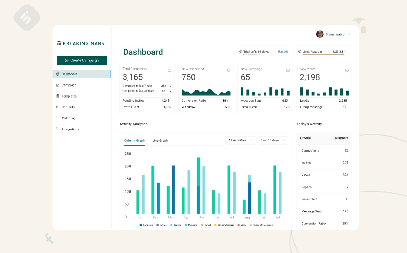The image size is (407, 253).
Task: Click help icon on New Connected card
Action: (x=229, y=70)
